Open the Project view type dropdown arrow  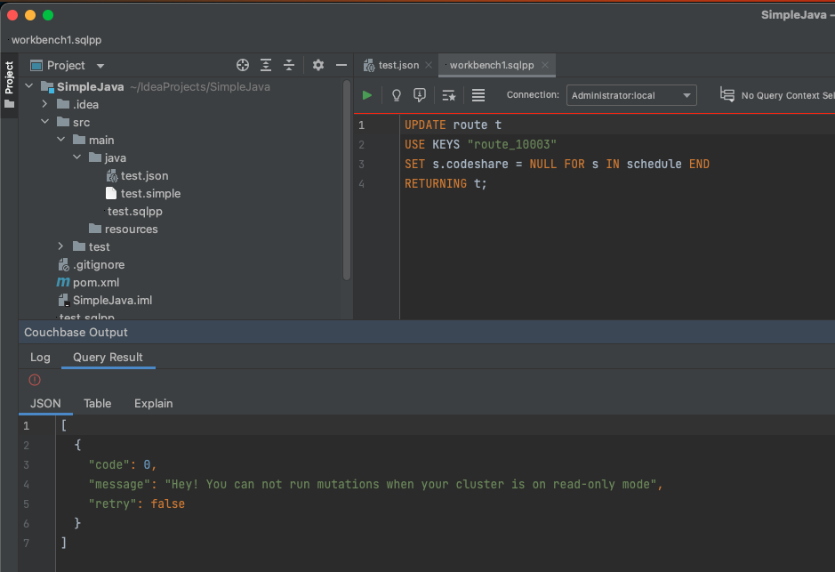pos(100,66)
